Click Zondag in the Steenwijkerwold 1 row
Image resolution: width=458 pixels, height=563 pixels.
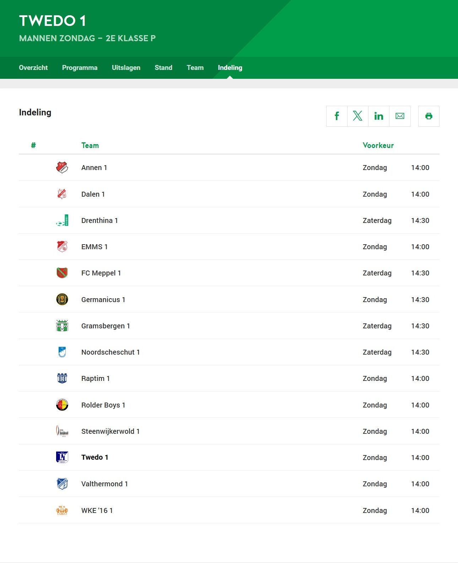pyautogui.click(x=375, y=431)
